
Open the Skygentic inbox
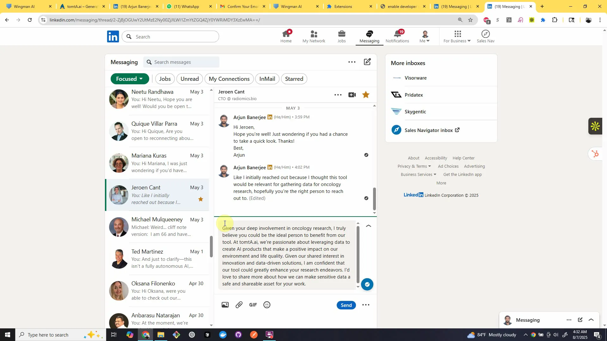(441, 112)
